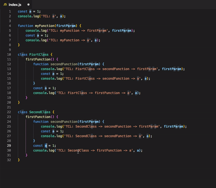Place cursor on 'const' keyword line 1

[x=23, y=12]
